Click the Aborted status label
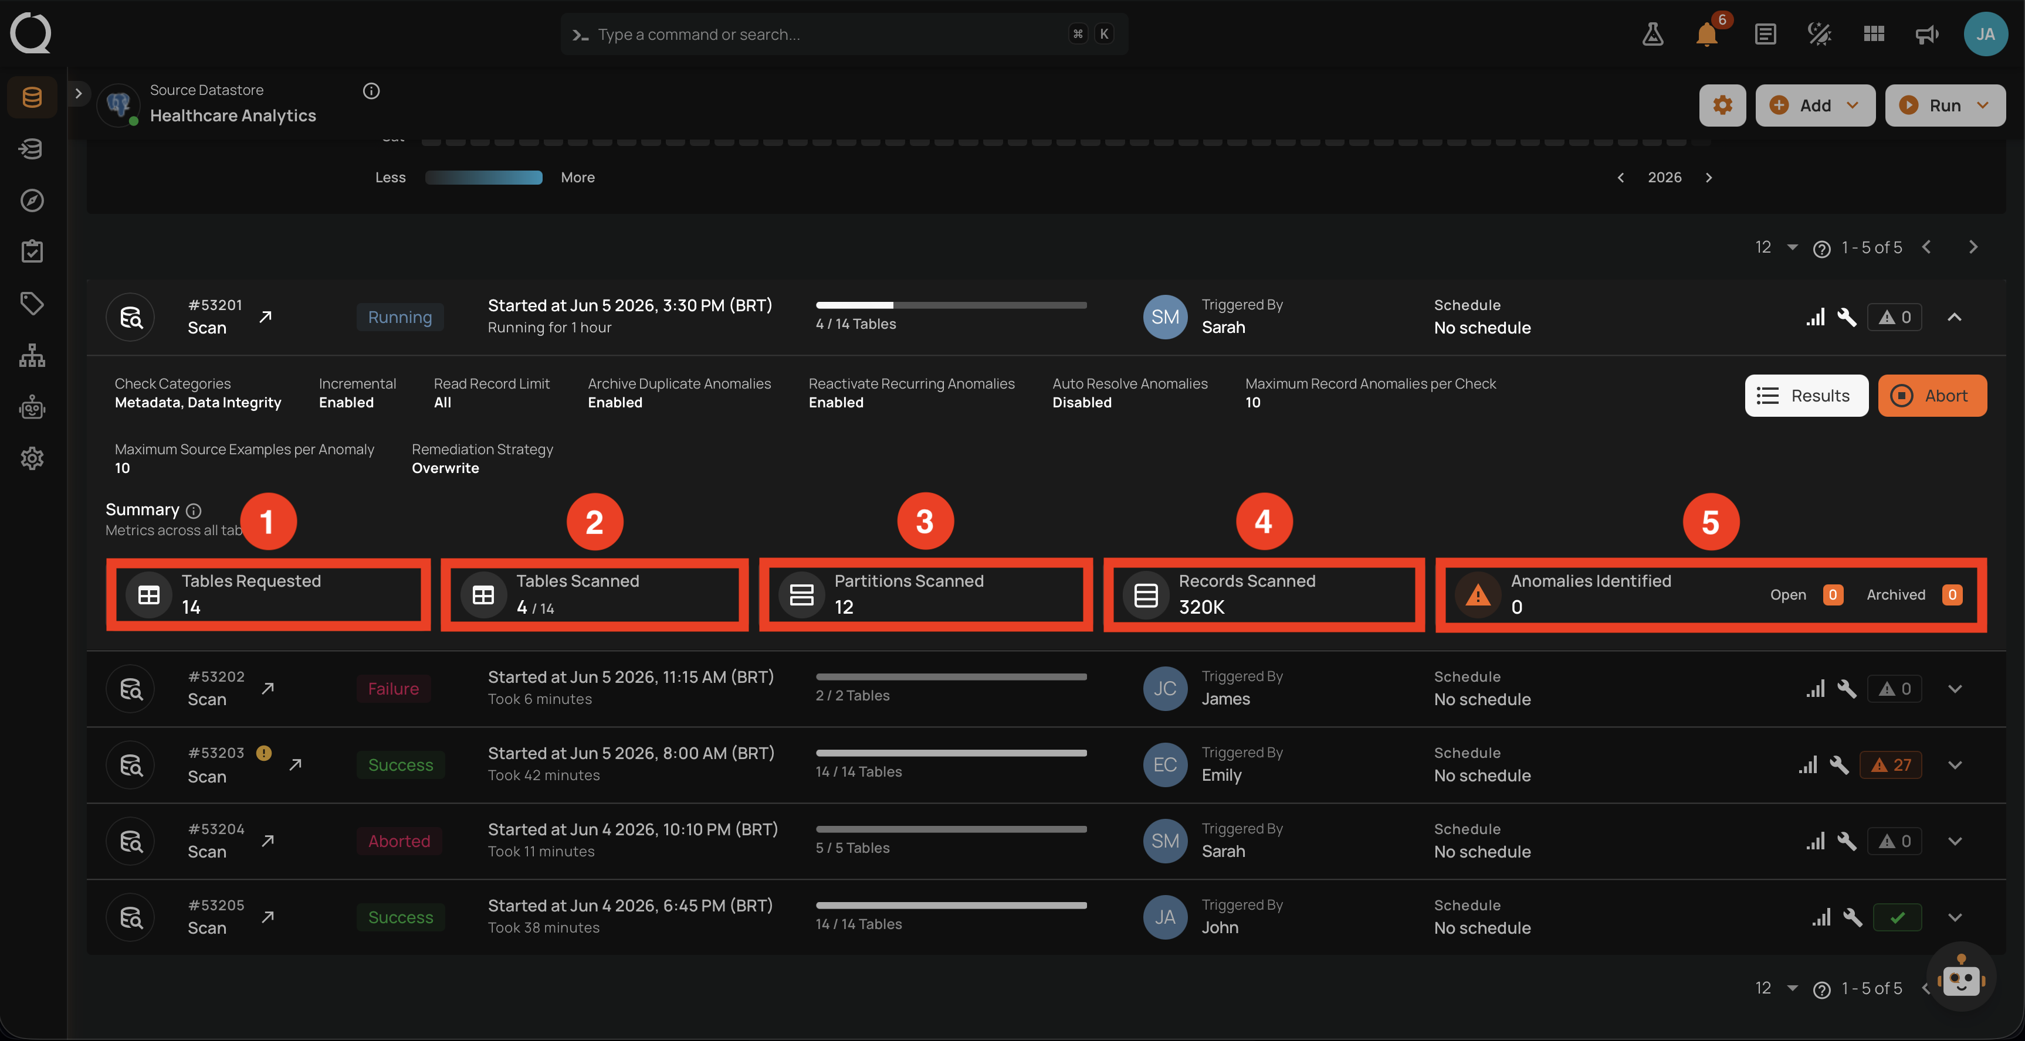This screenshot has width=2025, height=1041. 399,841
